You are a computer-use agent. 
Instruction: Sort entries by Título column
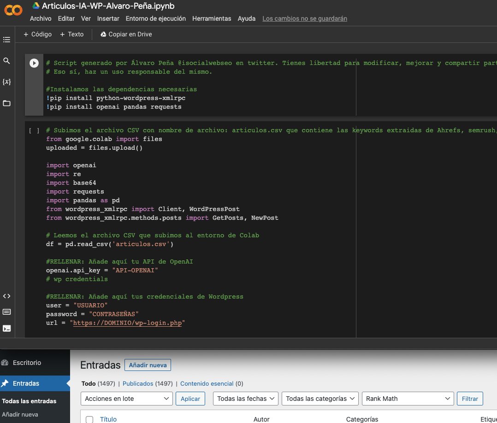pyautogui.click(x=108, y=419)
